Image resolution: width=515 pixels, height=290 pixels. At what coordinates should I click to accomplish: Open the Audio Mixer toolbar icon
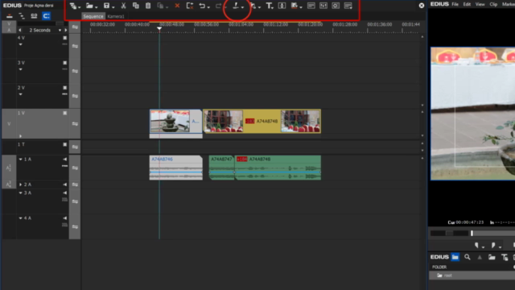pos(323,6)
